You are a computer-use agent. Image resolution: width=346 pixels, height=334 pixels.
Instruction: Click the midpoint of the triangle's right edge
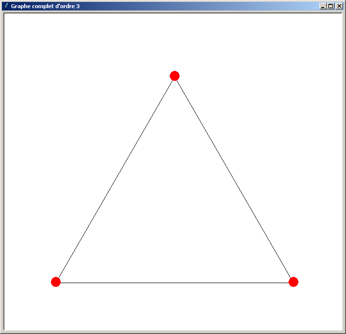(234, 179)
